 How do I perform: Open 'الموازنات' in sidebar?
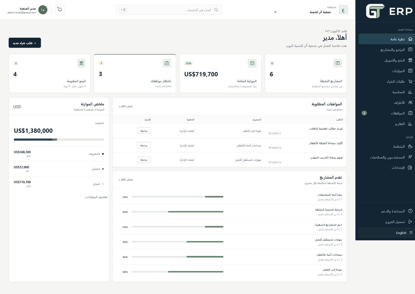click(387, 71)
